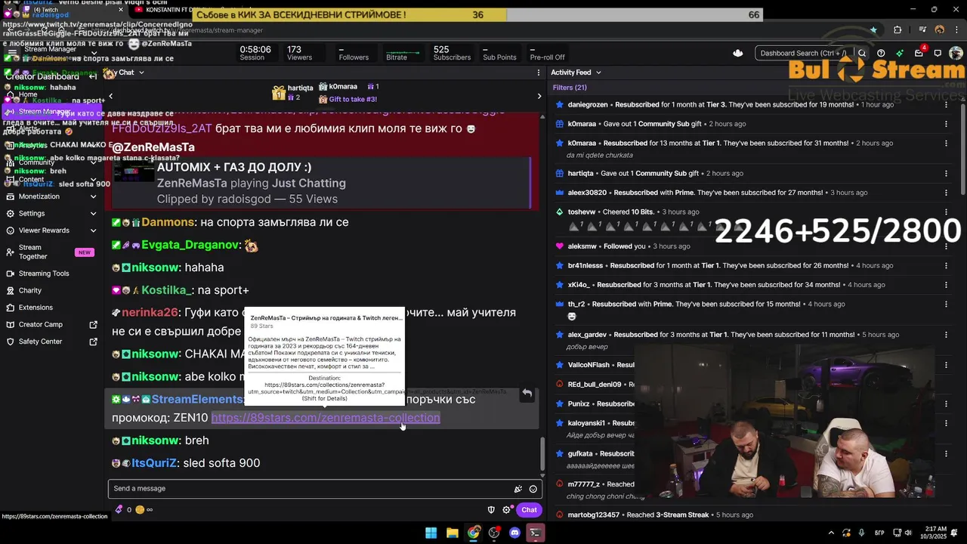
Task: Click the crown icon beside dashboard search
Action: [x=738, y=54]
